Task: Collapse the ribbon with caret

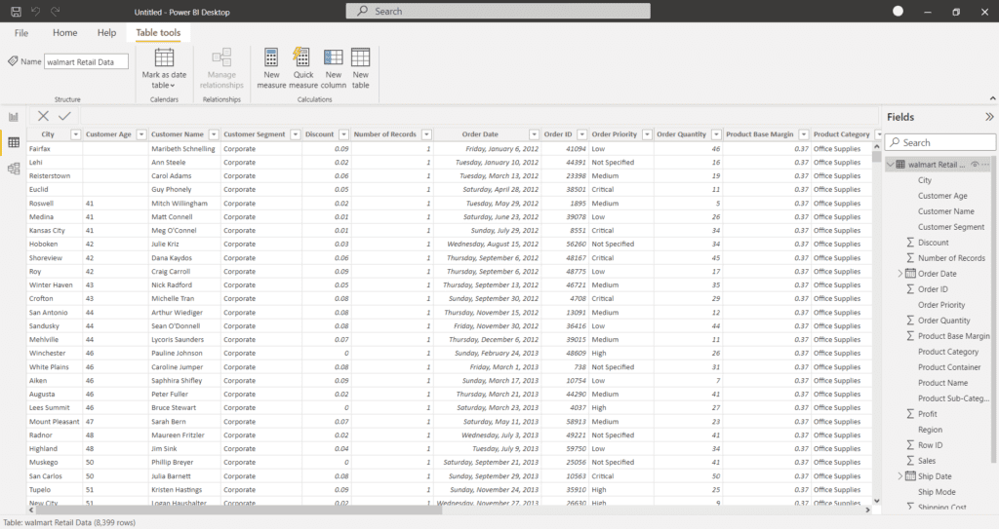Action: pyautogui.click(x=992, y=98)
